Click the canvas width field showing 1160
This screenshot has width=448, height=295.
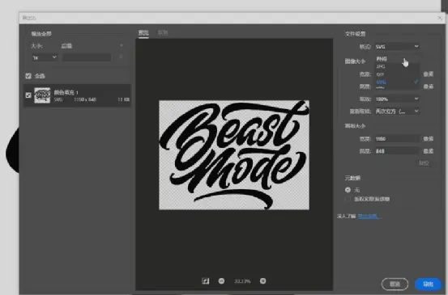click(397, 139)
